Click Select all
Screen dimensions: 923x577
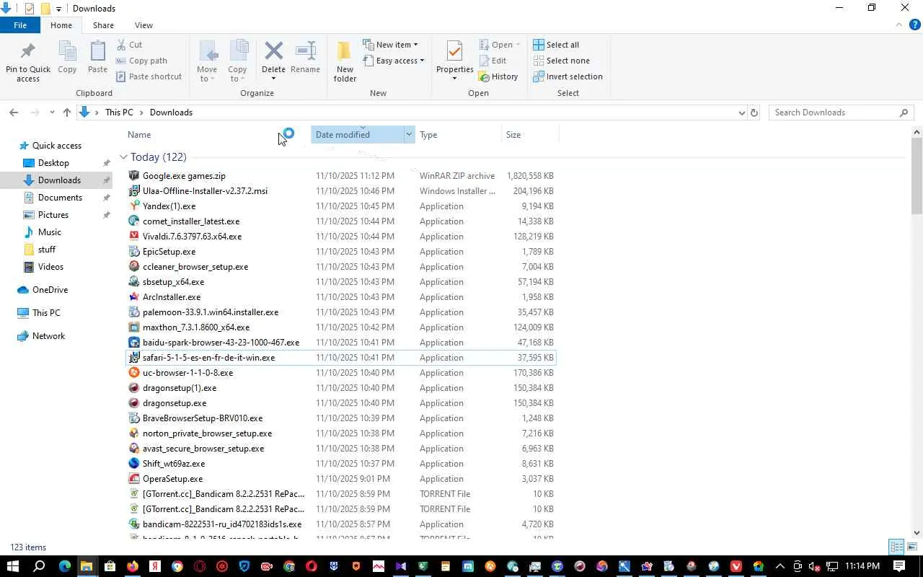[x=556, y=45]
